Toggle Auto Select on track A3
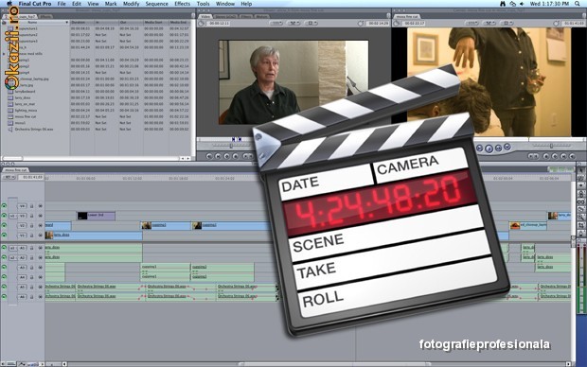Screen dimensions: 587x367 click(41, 268)
